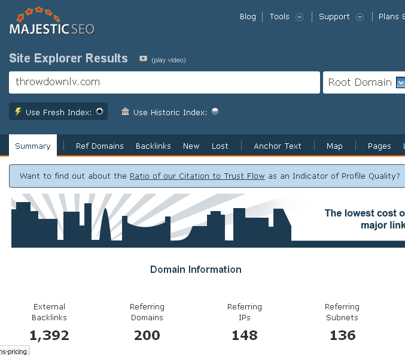The height and width of the screenshot is (355, 405).
Task: Expand the Support menu dropdown arrow
Action: pos(360,17)
